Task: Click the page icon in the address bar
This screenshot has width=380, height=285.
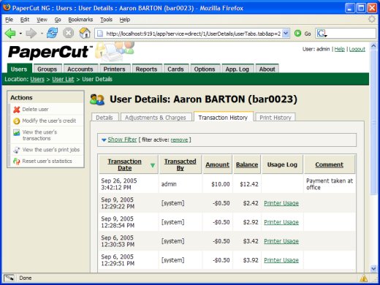Action: pos(100,34)
